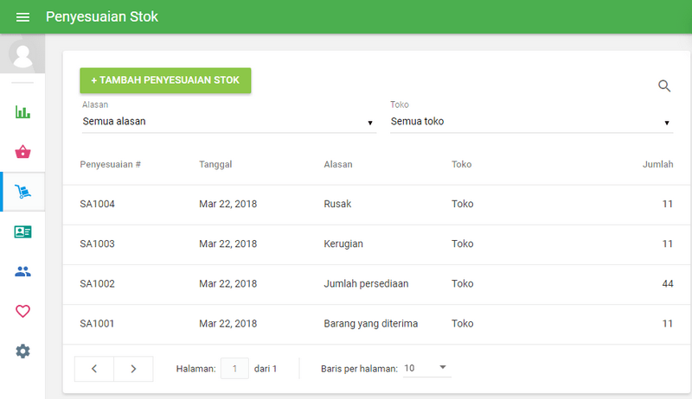This screenshot has width=692, height=399.
Task: Expand the Toko 'Semua toko' dropdown
Action: click(531, 122)
